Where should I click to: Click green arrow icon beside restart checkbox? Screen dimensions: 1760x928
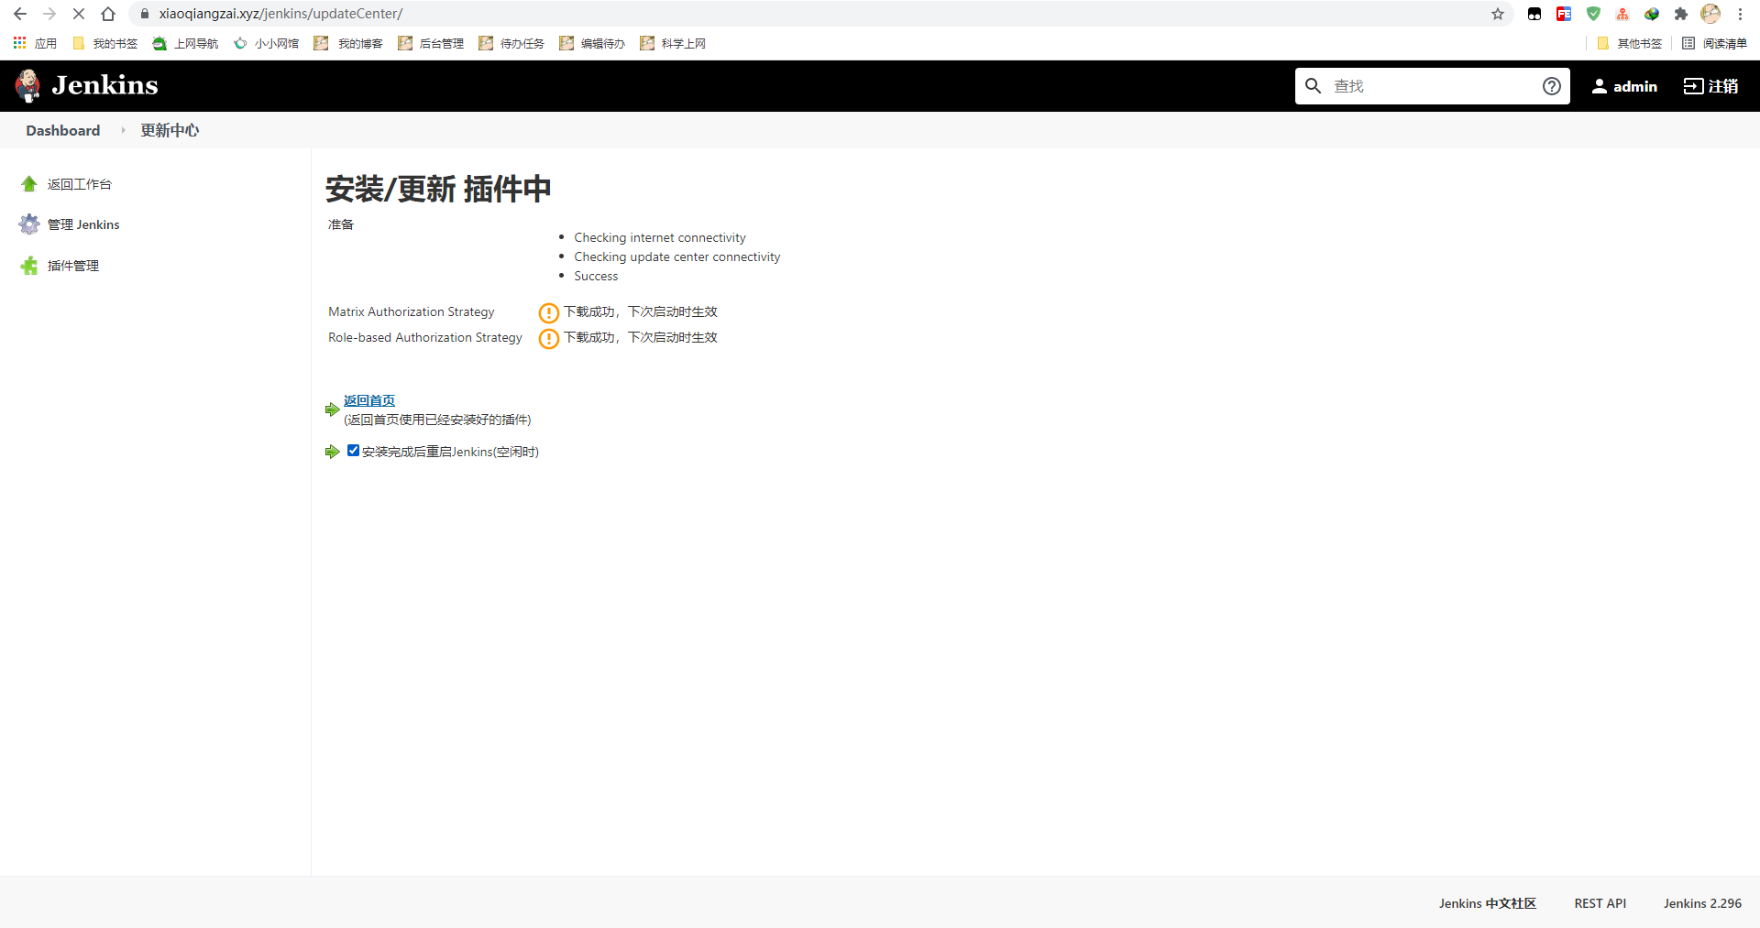(x=332, y=452)
